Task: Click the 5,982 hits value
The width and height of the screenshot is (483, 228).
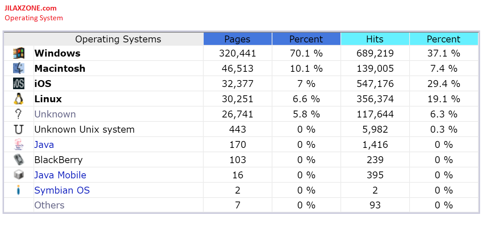Action: pyautogui.click(x=375, y=129)
